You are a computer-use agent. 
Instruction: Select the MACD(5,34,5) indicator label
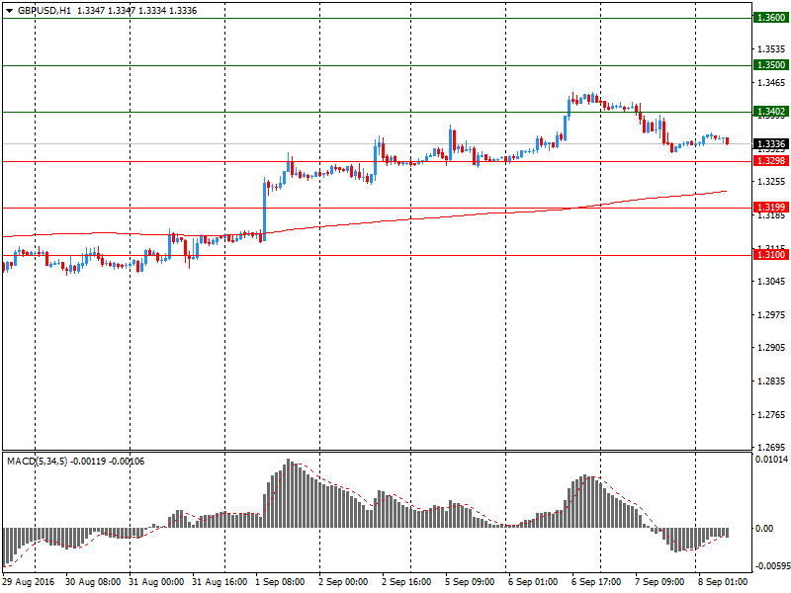coord(37,462)
